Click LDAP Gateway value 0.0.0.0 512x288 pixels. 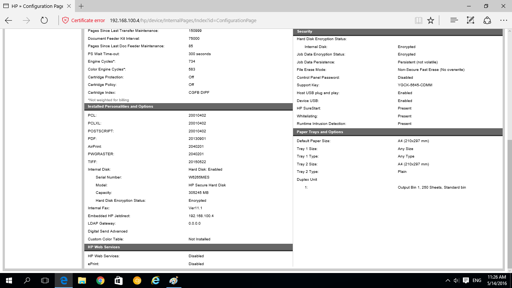195,223
